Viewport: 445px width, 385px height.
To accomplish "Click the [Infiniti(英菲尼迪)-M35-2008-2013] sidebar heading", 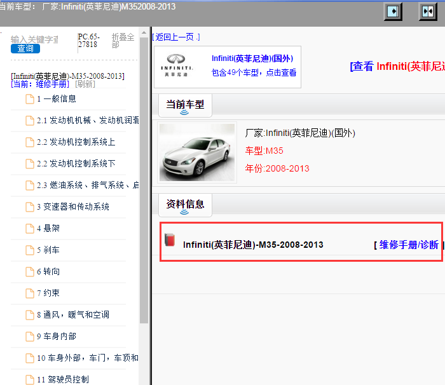I will click(67, 76).
